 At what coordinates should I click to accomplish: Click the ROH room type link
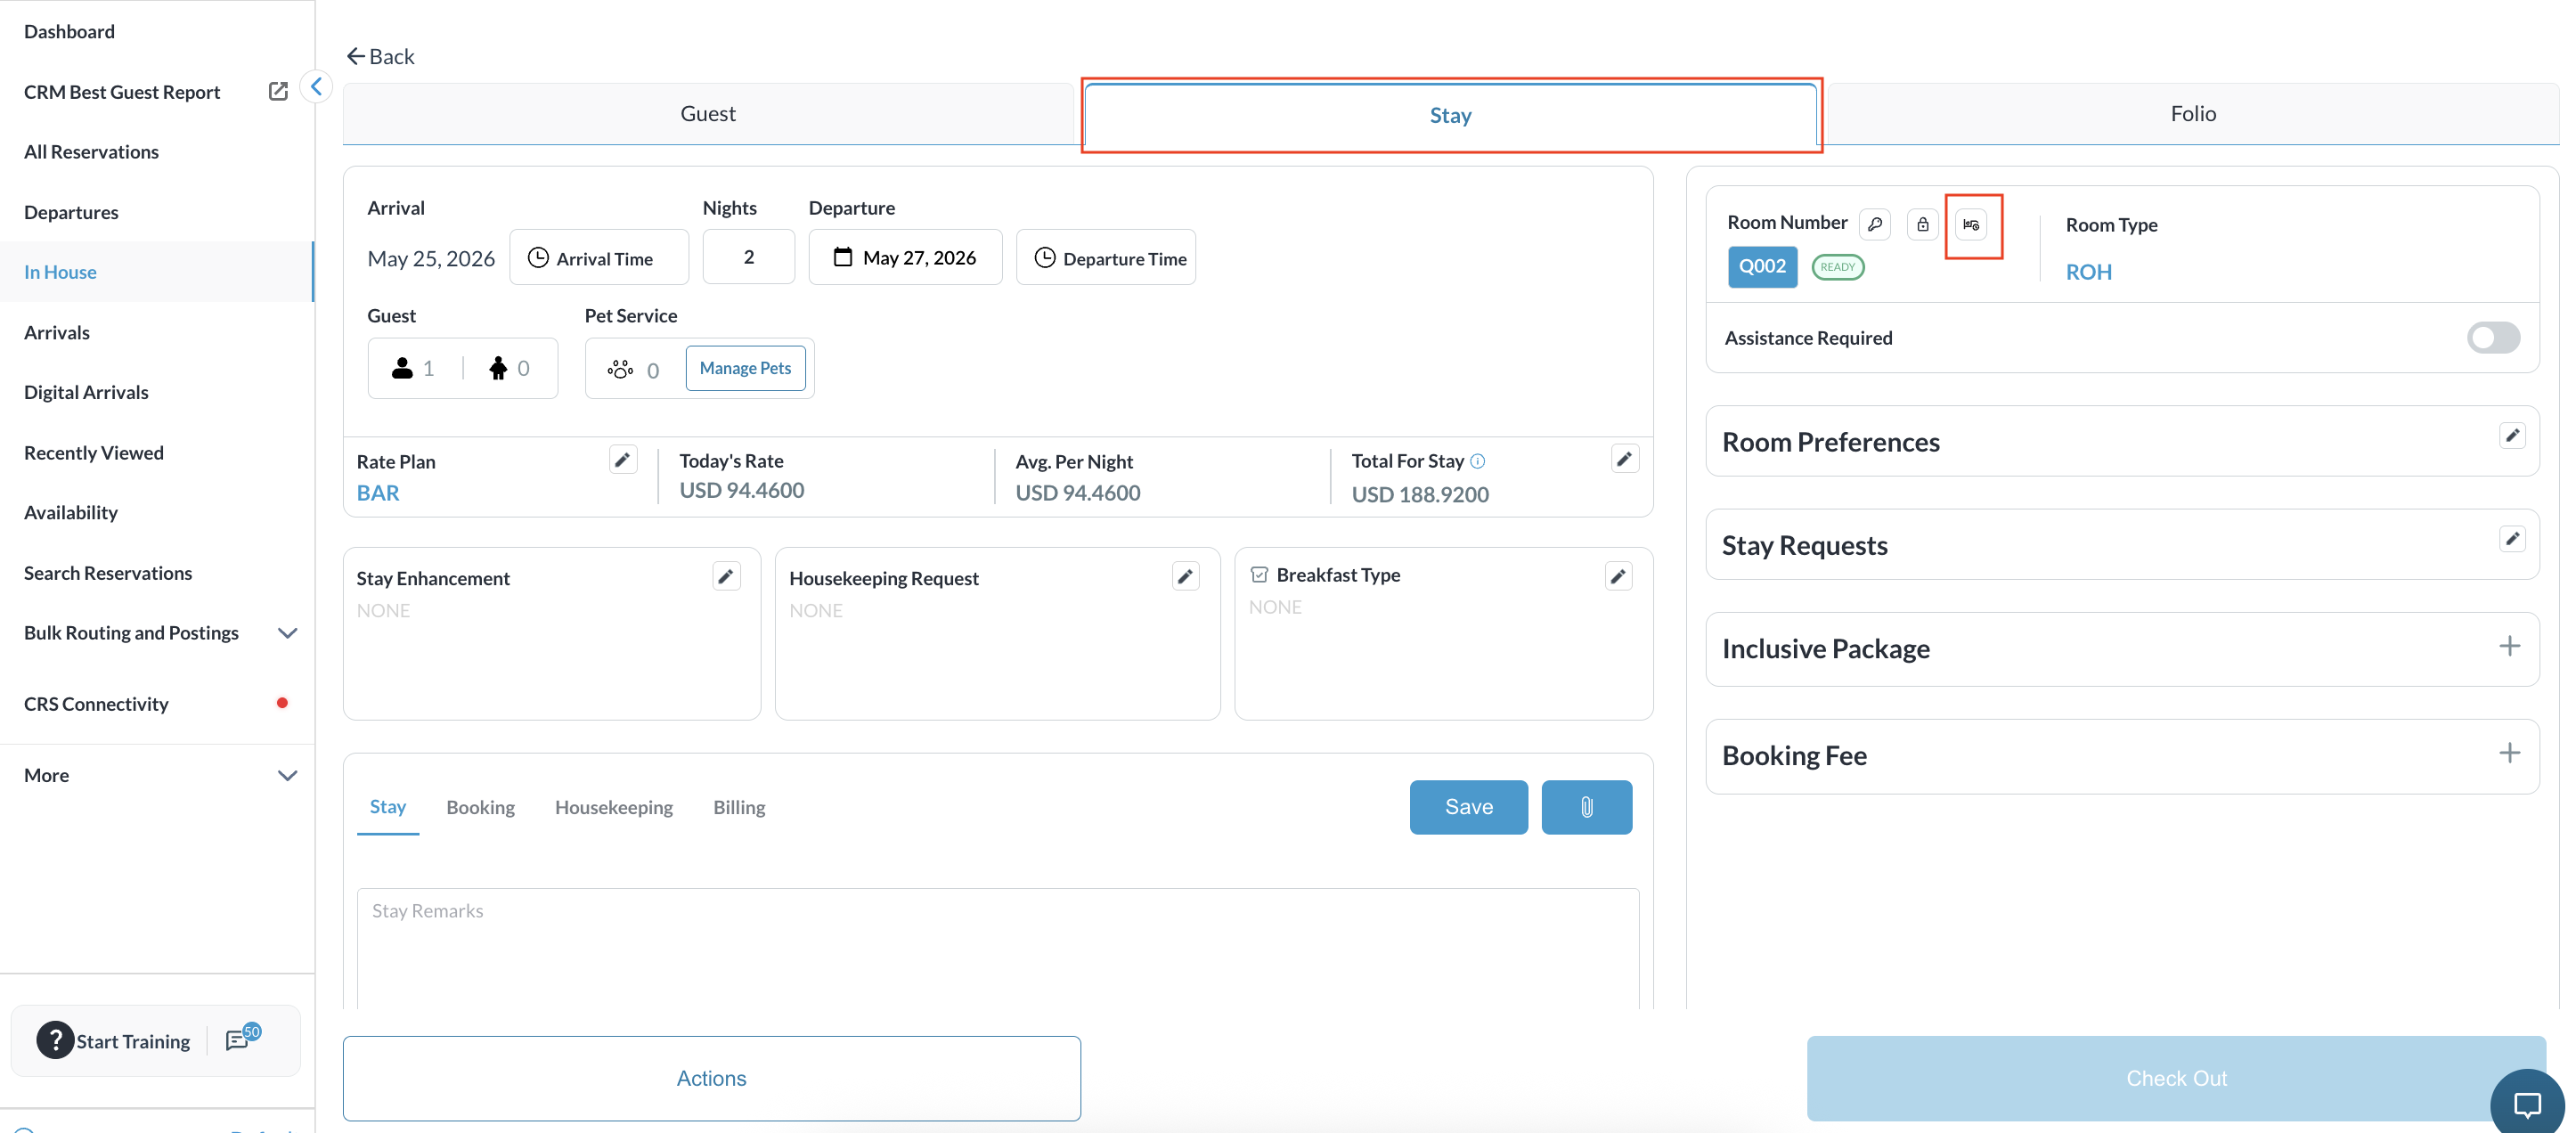click(x=2089, y=272)
